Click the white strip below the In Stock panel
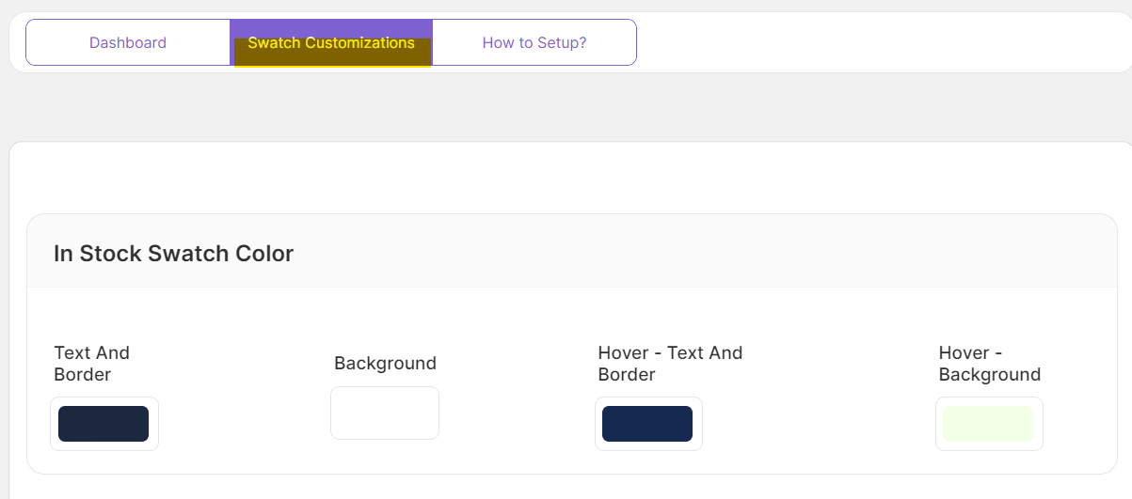The height and width of the screenshot is (499, 1132). pyautogui.click(x=565, y=487)
